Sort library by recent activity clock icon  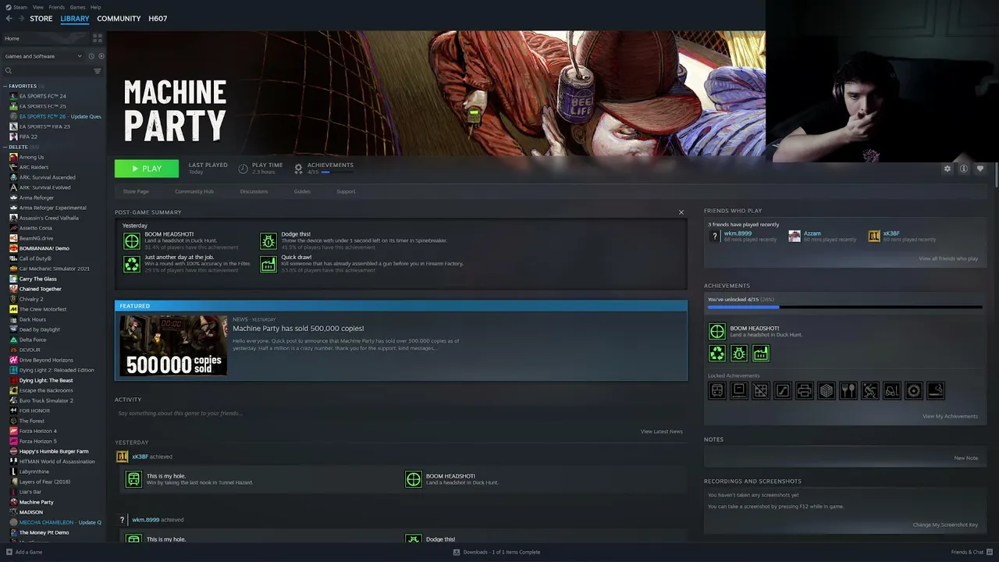(x=91, y=56)
